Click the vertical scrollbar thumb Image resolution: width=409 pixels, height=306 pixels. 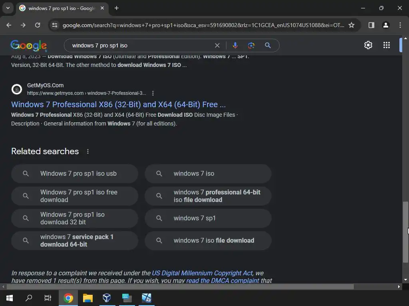pos(405,231)
